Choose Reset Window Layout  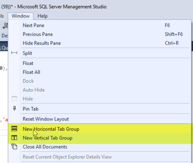pos(46,119)
